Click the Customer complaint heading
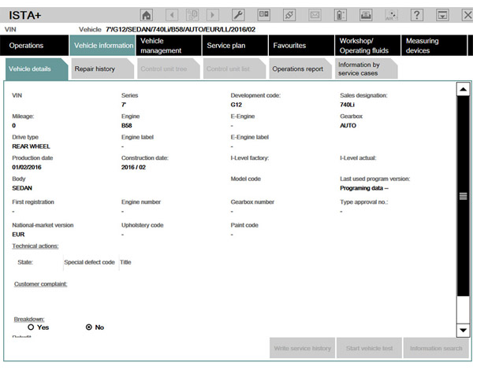 click(x=40, y=284)
